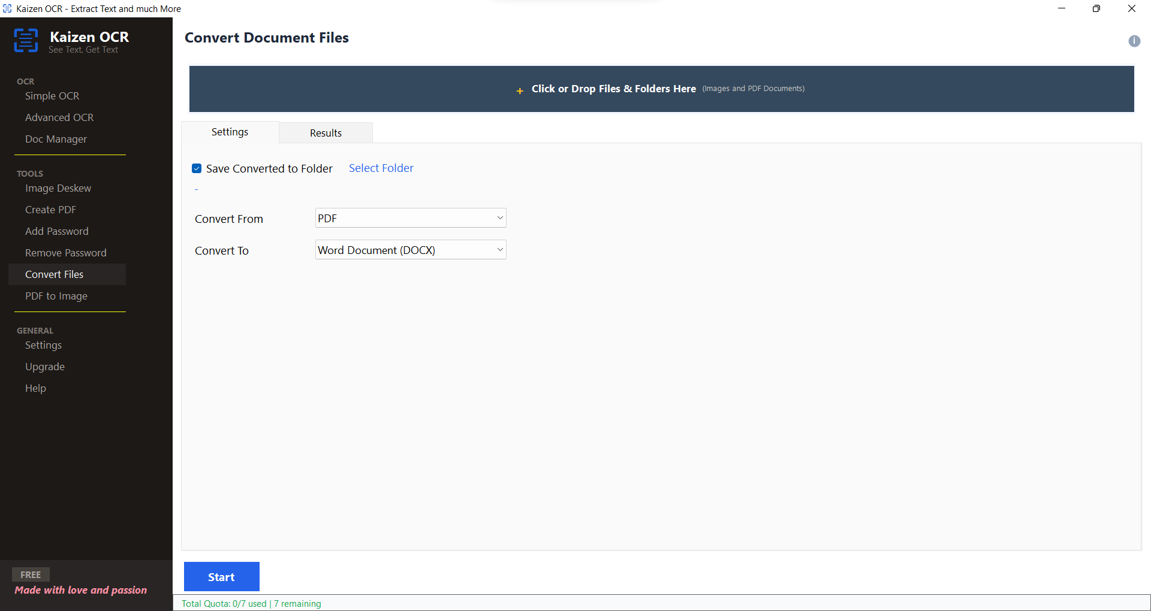1151x611 pixels.
Task: Select the Image Deskew tool
Action: point(58,188)
